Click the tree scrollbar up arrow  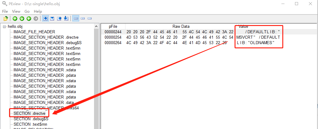click(96, 26)
